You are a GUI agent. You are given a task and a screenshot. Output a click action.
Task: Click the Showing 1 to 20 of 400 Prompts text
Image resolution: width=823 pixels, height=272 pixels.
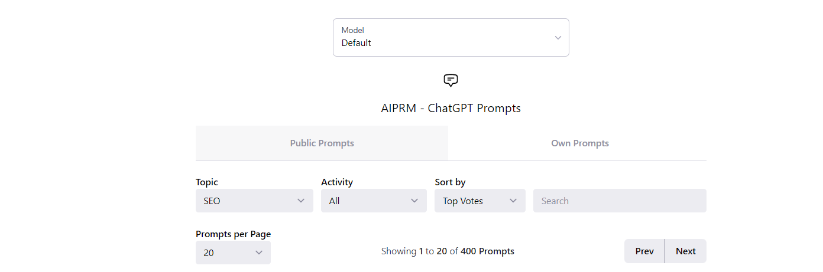point(448,251)
